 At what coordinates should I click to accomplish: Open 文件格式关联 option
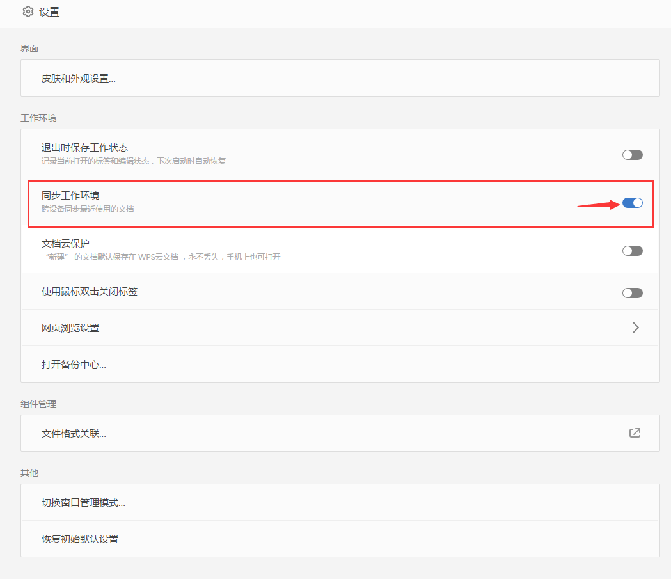[x=340, y=433]
